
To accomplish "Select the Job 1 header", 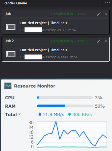I will click(x=56, y=14).
